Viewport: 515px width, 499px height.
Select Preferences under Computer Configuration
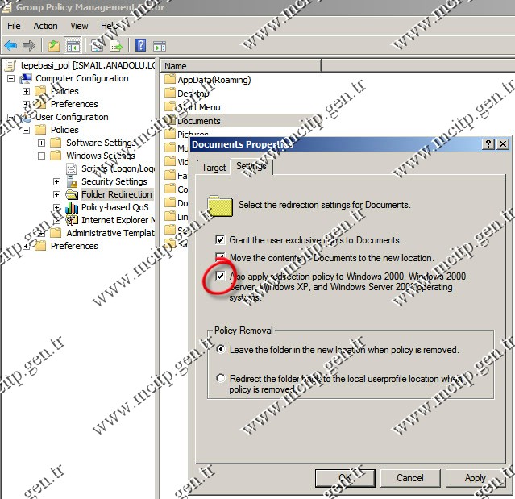(x=74, y=104)
